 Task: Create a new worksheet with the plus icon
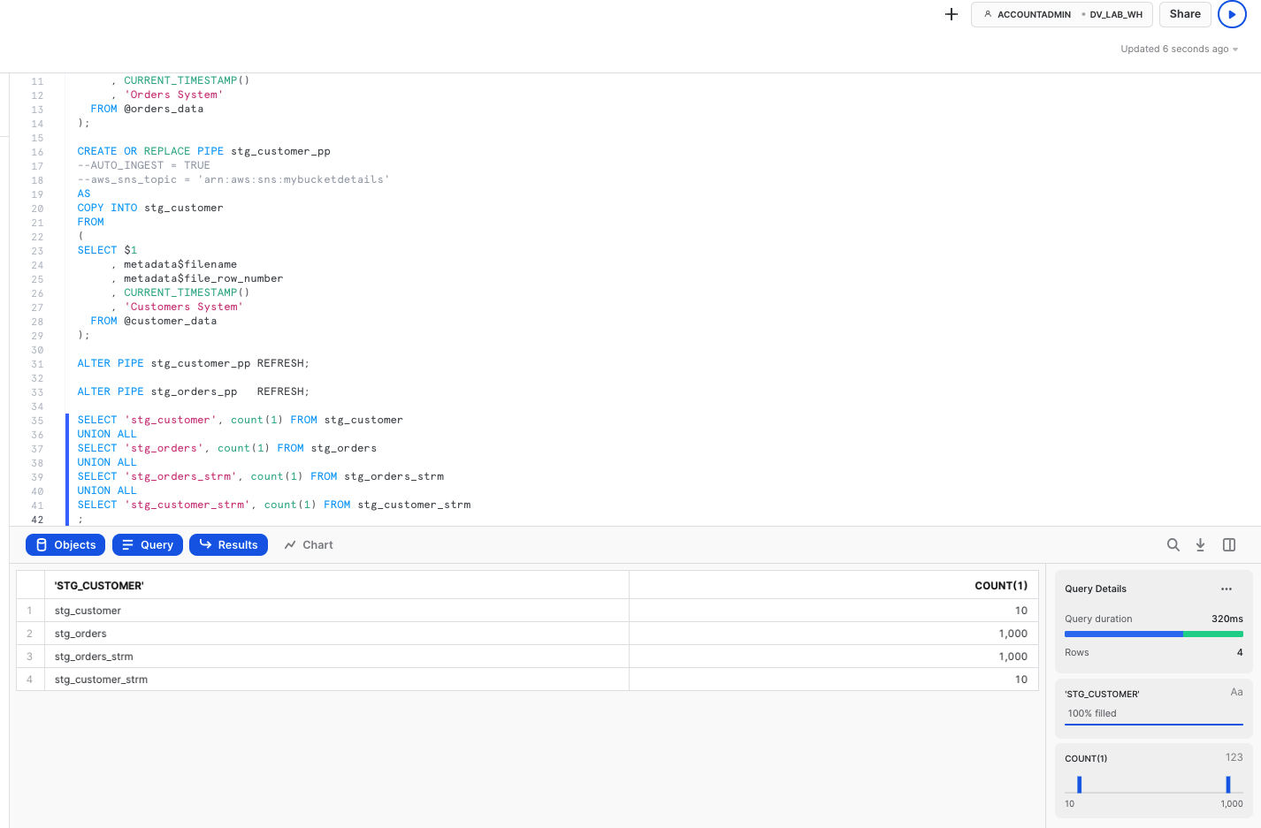tap(951, 14)
